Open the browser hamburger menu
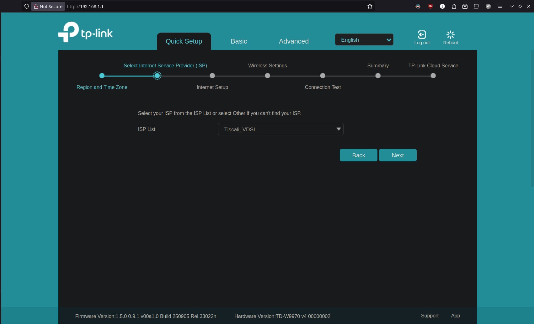The width and height of the screenshot is (534, 324). pyautogui.click(x=500, y=6)
